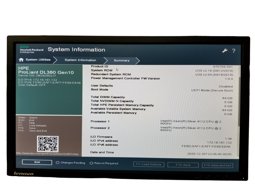Image resolution: width=255 pixels, height=191 pixels.
Task: Open help via question mark icon
Action: point(234,51)
